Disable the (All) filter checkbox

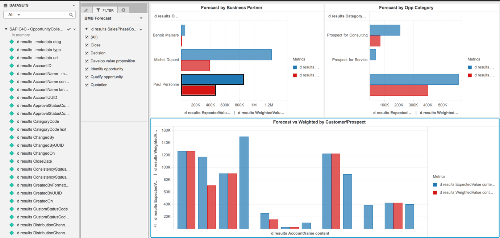point(86,37)
